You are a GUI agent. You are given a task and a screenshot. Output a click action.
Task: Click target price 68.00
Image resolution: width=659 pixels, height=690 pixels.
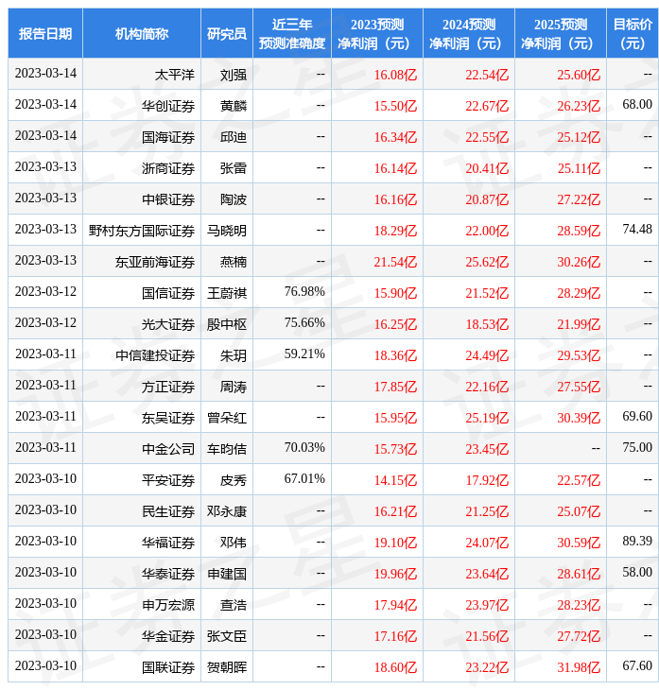(637, 104)
